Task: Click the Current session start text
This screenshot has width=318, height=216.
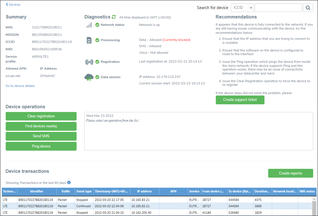Action: point(172,83)
